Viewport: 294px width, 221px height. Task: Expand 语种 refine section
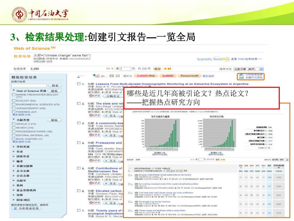(14, 195)
